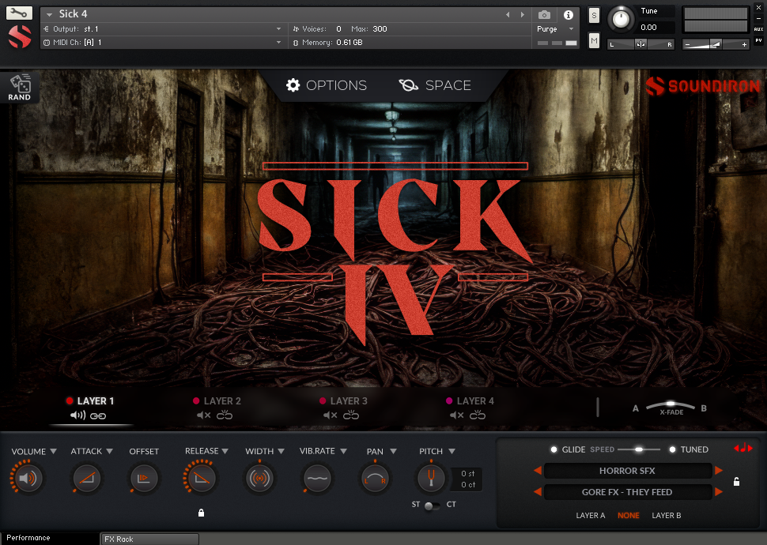Click the SPACE planet icon
767x545 pixels.
[409, 85]
